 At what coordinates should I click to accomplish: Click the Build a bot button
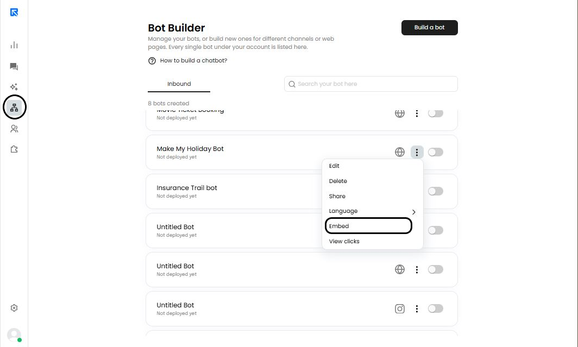(429, 28)
